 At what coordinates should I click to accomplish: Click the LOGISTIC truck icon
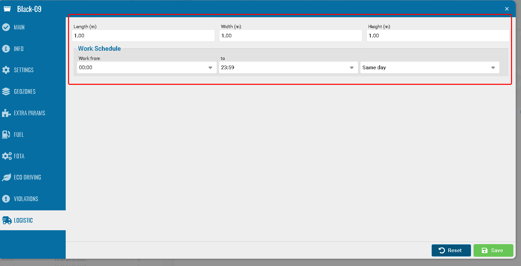[x=7, y=220]
